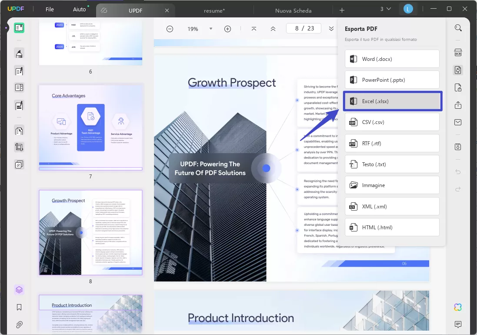477x335 pixels.
Task: Export as XML (.xml)
Action: [392, 207]
